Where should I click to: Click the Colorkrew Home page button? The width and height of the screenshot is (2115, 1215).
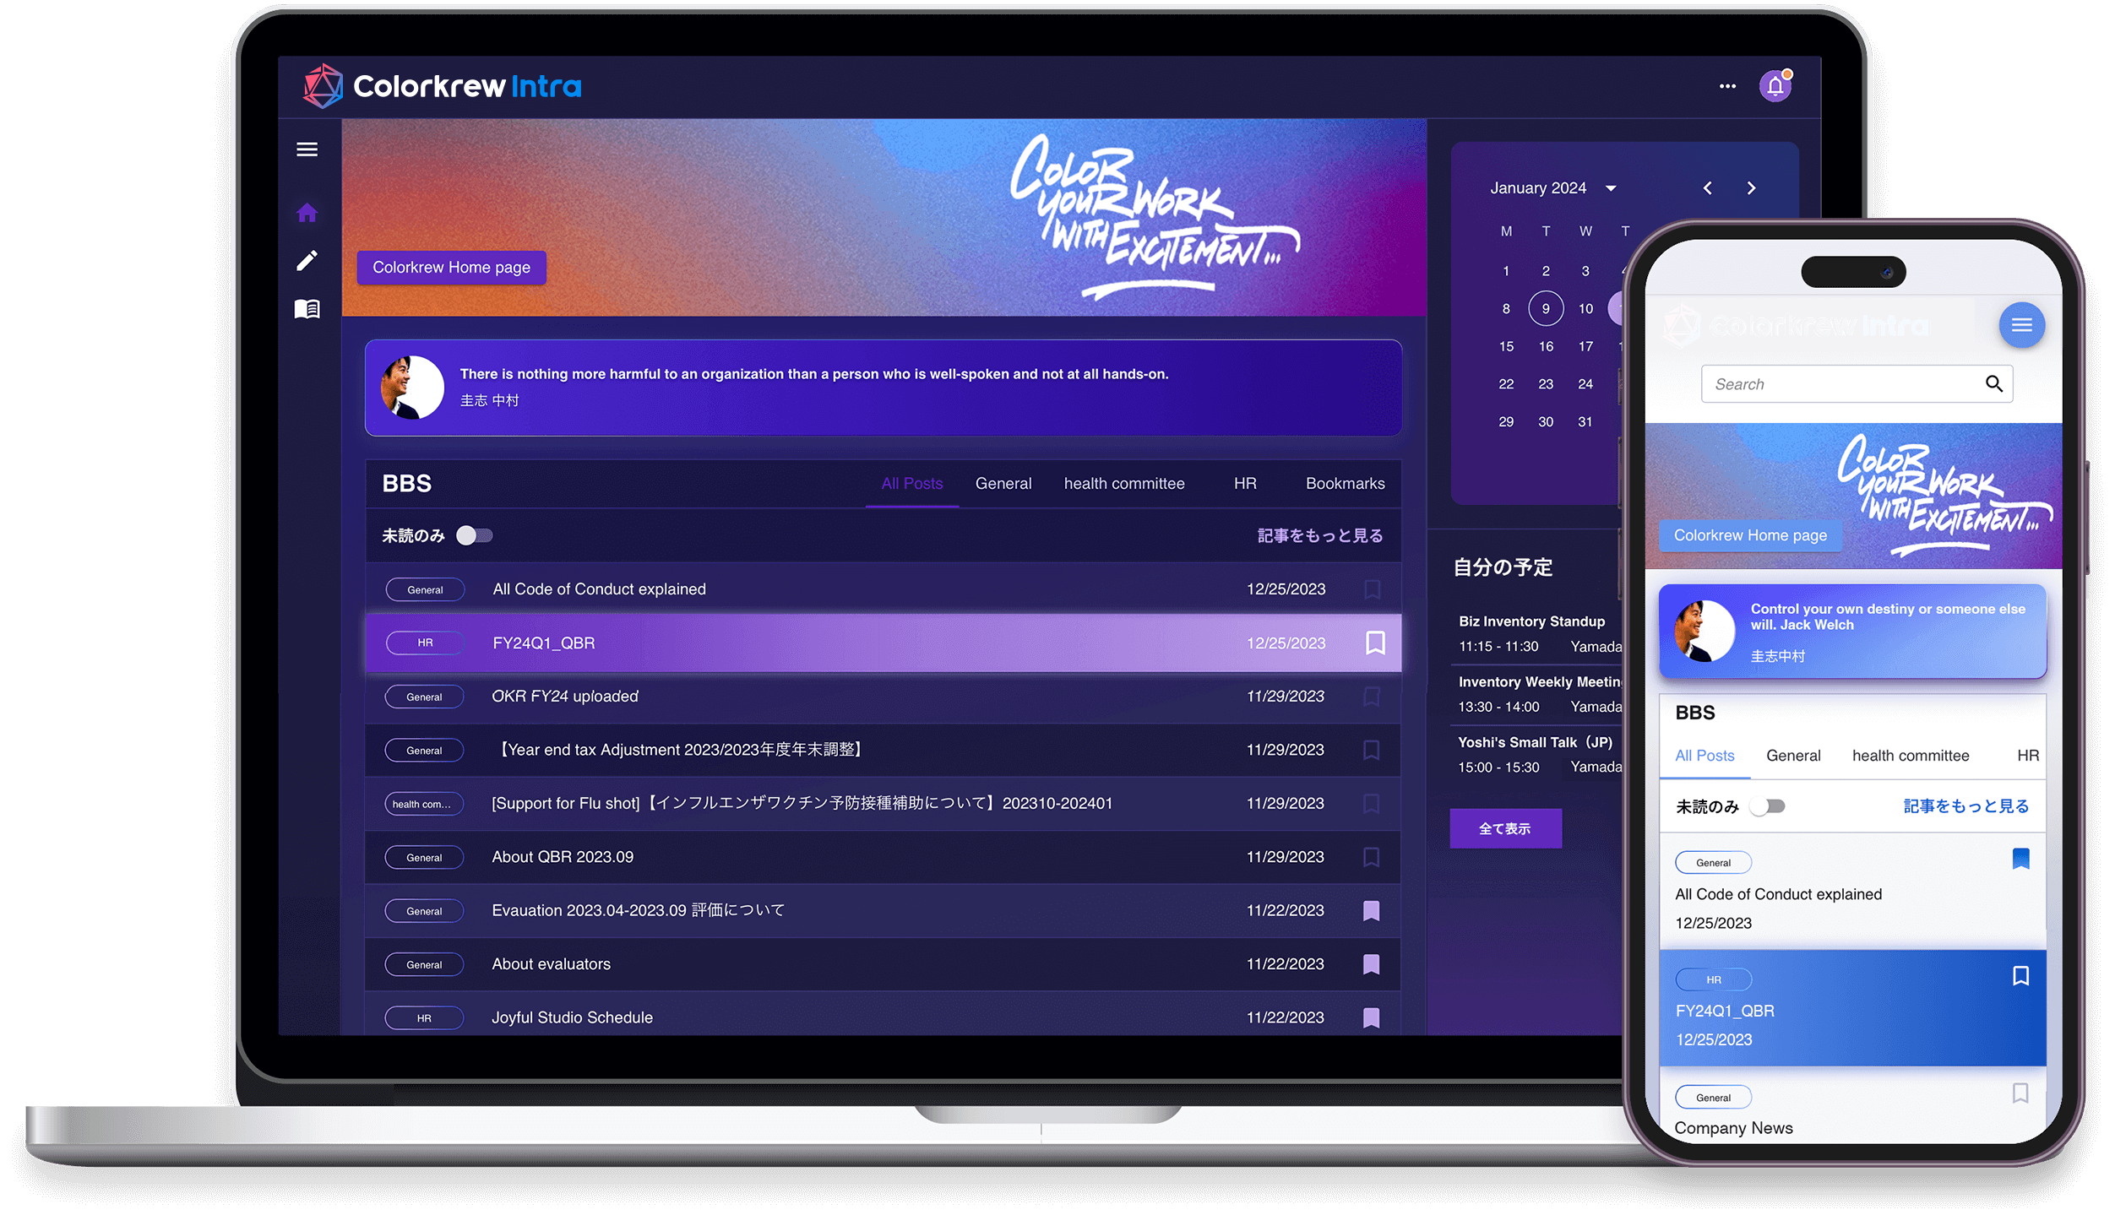point(452,267)
